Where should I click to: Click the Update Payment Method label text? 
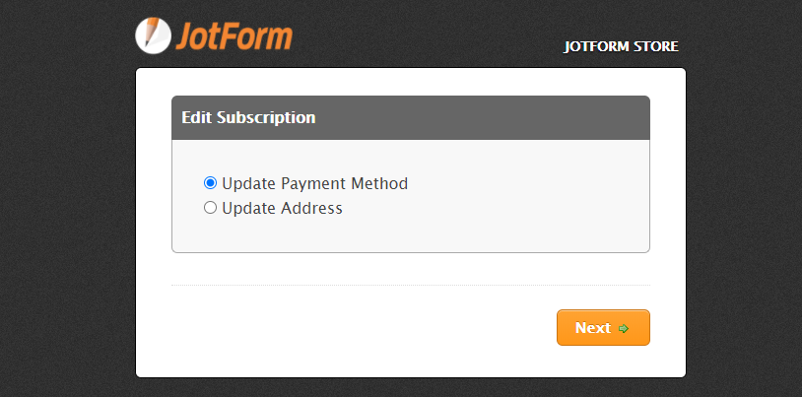point(314,183)
